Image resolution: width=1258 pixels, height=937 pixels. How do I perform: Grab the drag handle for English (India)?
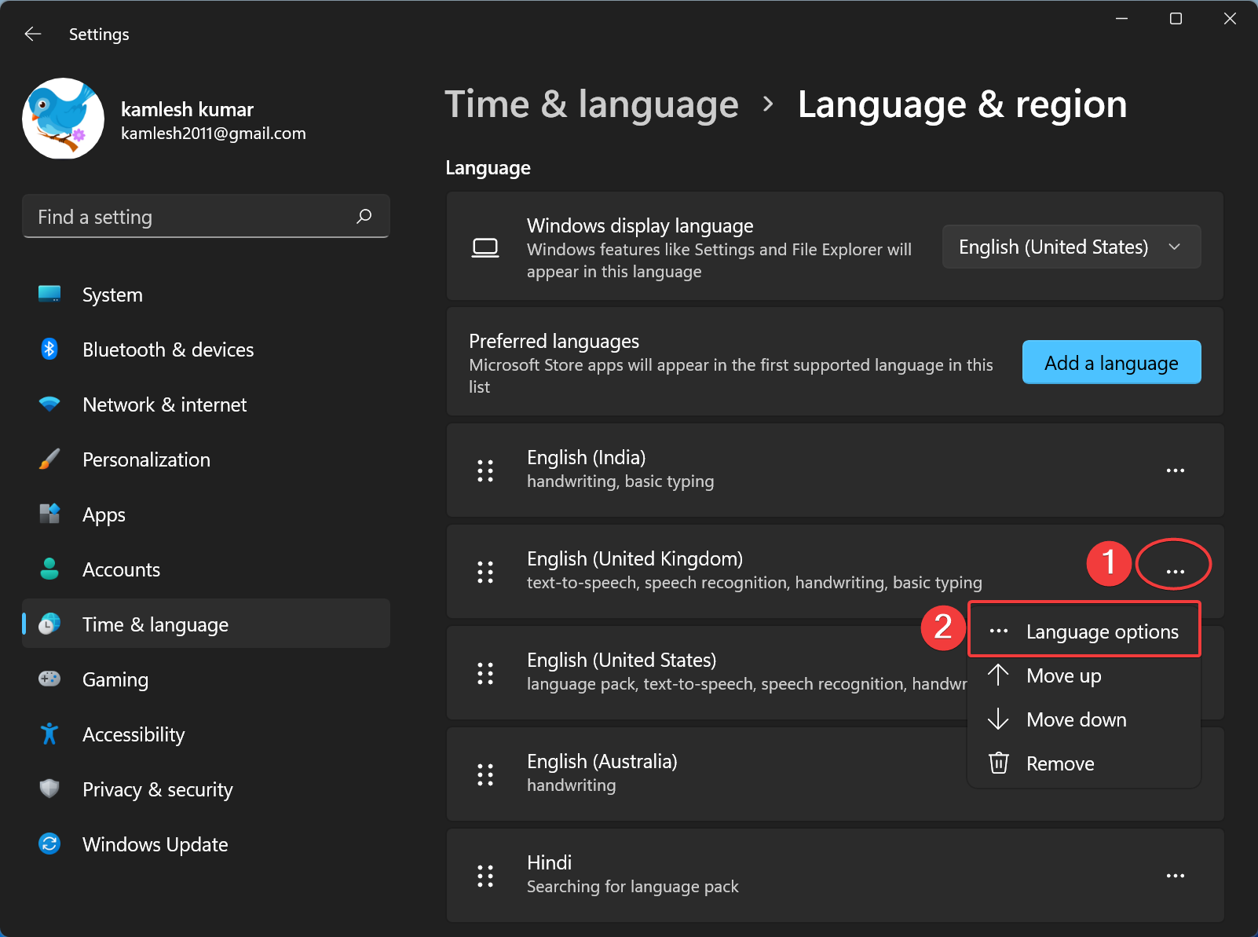pos(485,470)
